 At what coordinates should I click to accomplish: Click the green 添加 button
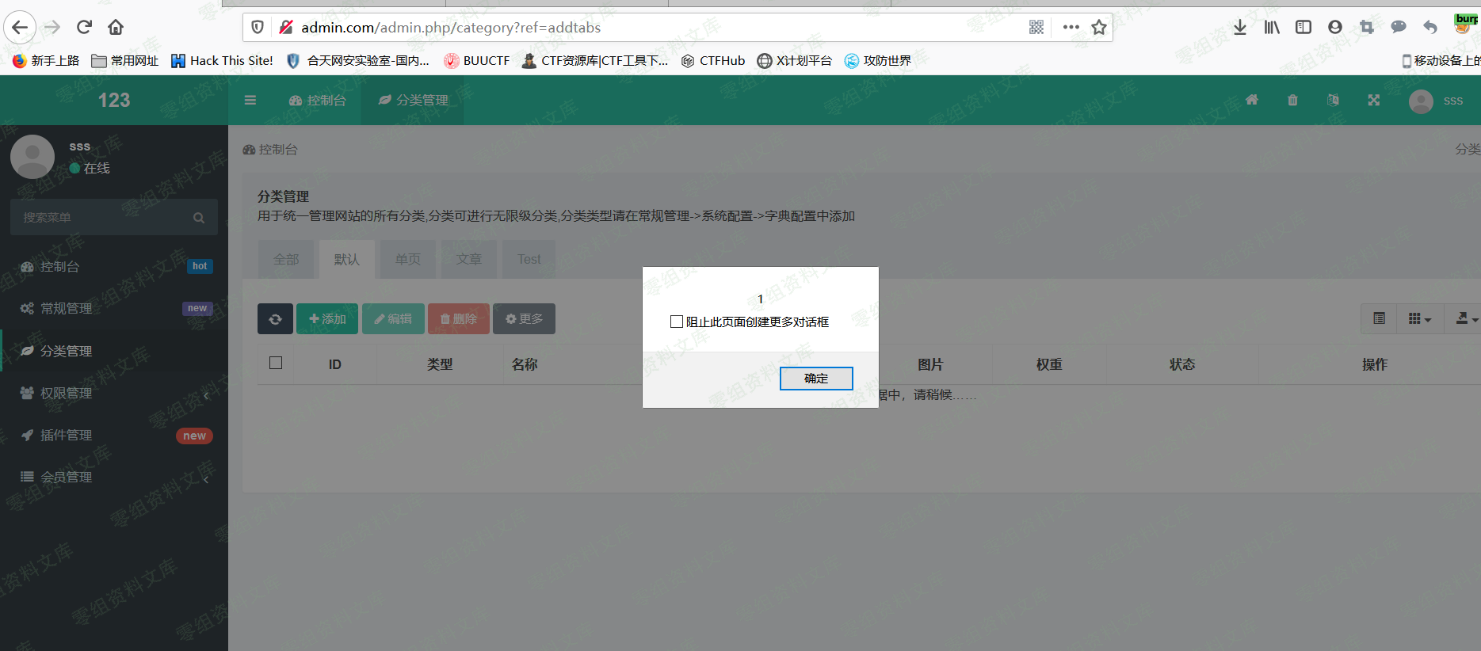pos(327,319)
